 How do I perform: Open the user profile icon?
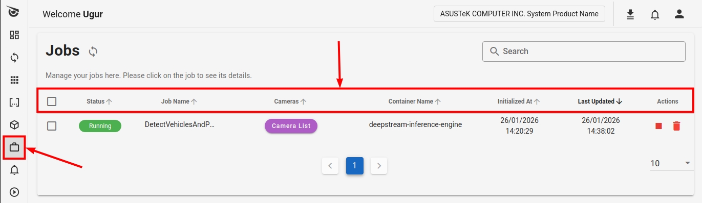[679, 14]
